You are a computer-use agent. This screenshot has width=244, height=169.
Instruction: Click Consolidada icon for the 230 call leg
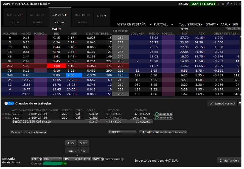(x=163, y=118)
